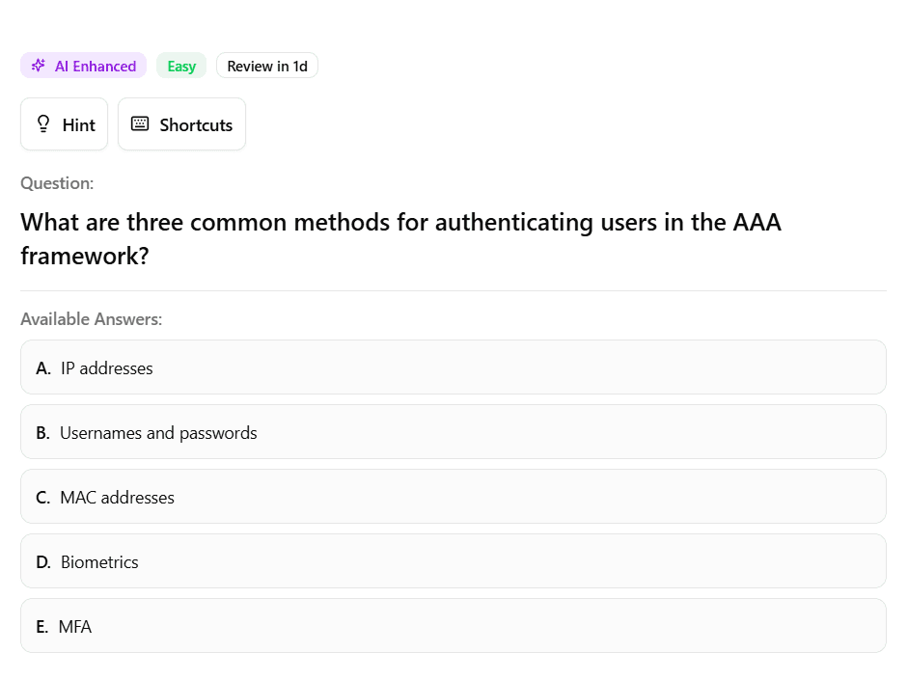Choose Usernames and passwords as an answer
This screenshot has width=908, height=680.
click(x=454, y=432)
